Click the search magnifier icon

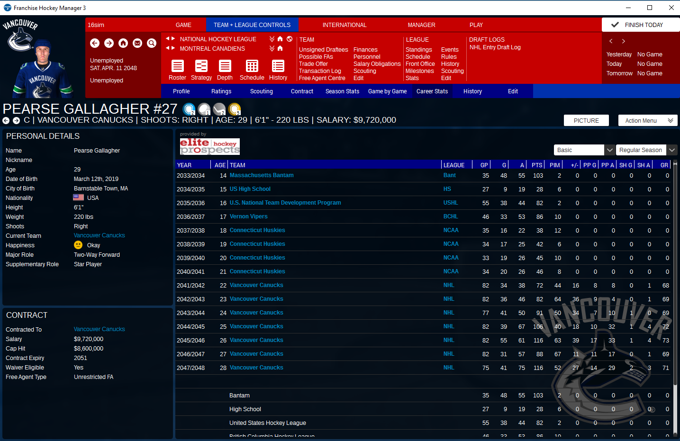click(x=152, y=43)
